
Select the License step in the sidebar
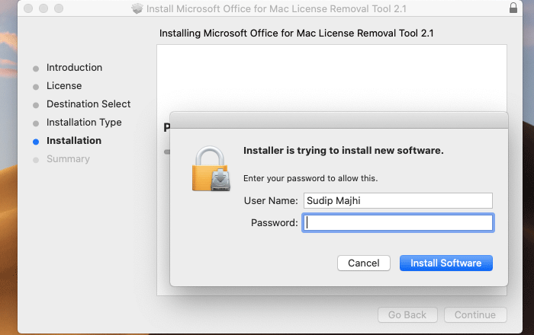[x=64, y=86]
